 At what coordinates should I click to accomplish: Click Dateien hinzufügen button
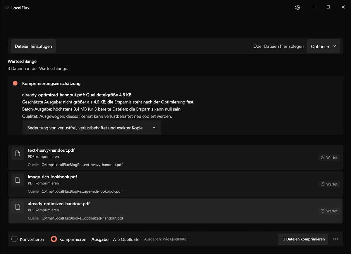click(x=33, y=46)
